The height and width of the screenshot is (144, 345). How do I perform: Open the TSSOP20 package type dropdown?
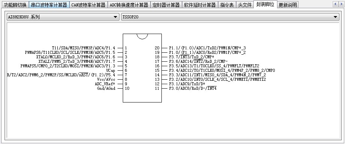(230, 17)
